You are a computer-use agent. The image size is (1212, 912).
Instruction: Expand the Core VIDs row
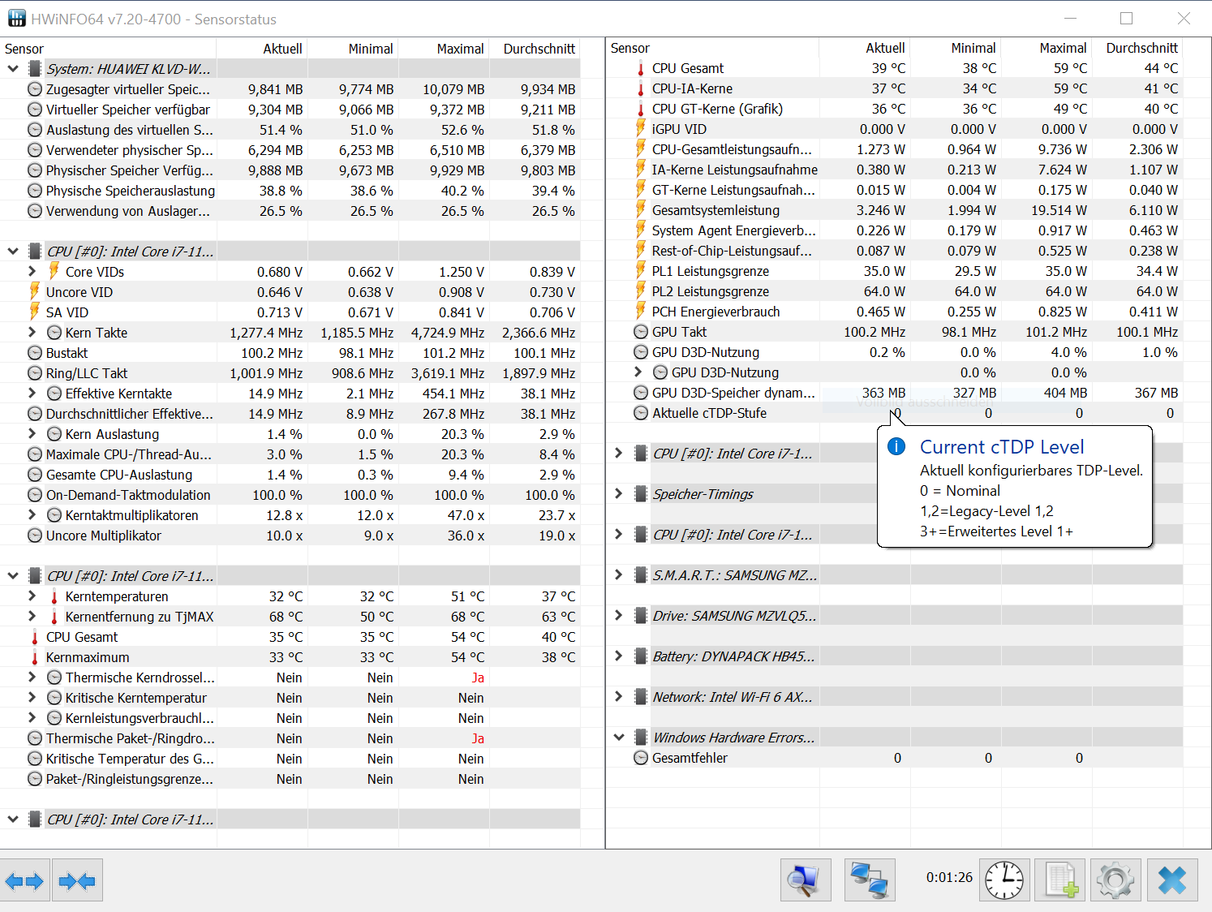coord(32,271)
